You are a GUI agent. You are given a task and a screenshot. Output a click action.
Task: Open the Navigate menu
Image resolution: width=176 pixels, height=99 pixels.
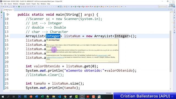[22, 4]
